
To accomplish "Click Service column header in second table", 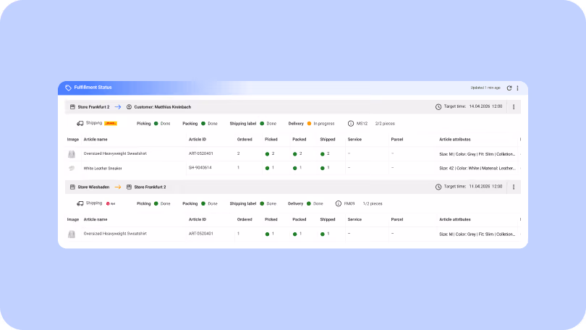I will 354,219.
